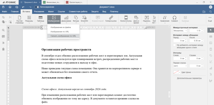The height and width of the screenshot is (105, 214).
Task: Open the Р7-ОФИС home tab
Action: pyautogui.click(x=9, y=2)
